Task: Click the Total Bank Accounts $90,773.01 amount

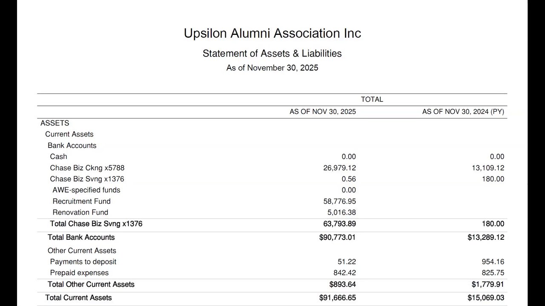Action: point(337,237)
